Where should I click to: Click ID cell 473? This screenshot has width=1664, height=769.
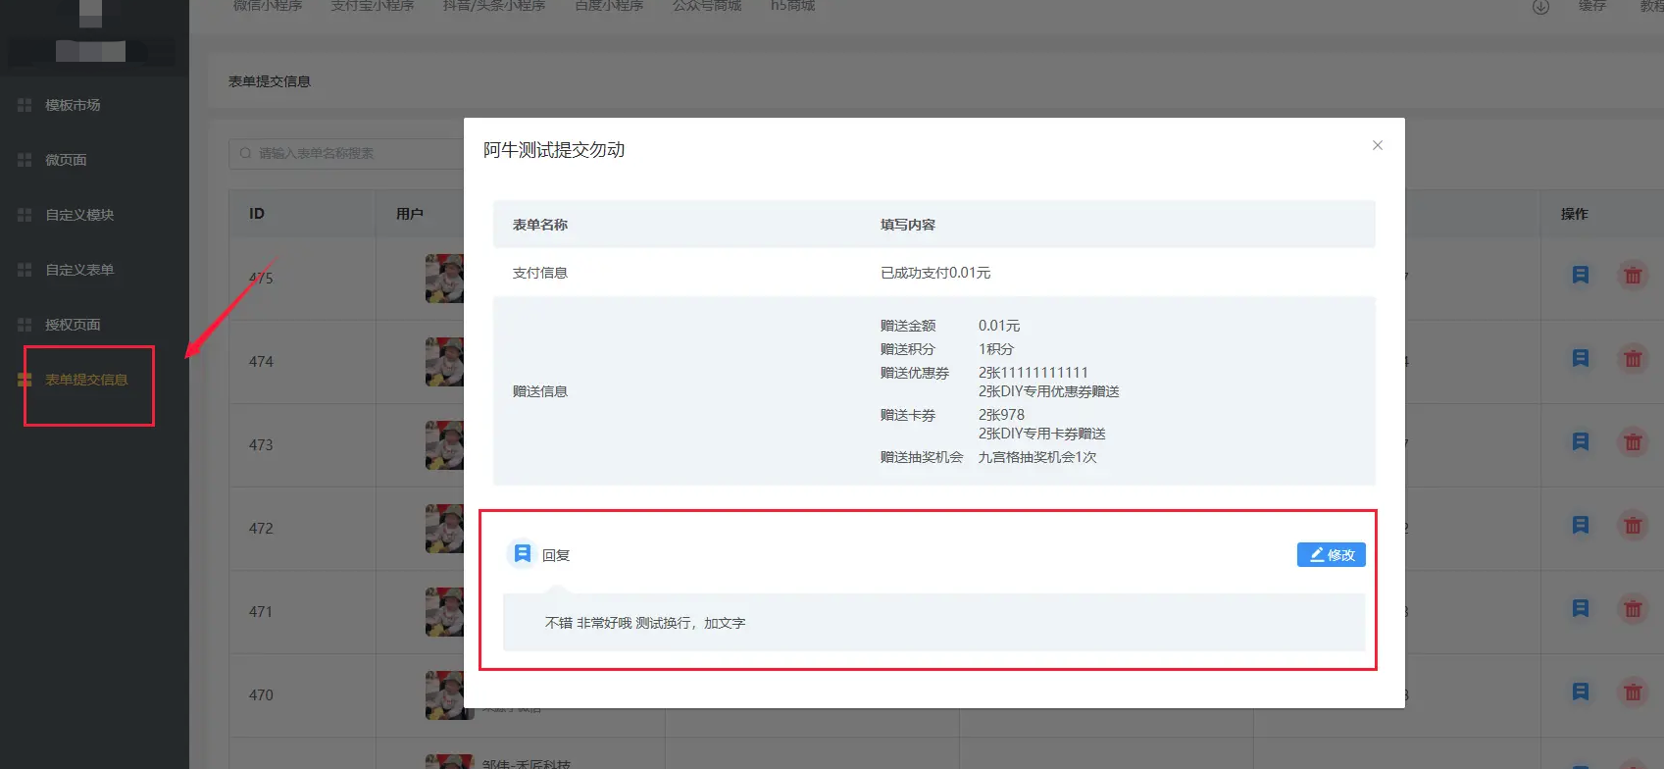tap(261, 445)
